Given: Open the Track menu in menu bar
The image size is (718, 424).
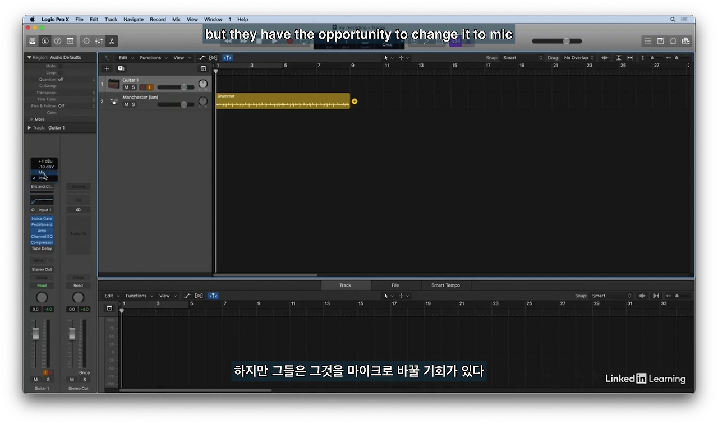Looking at the screenshot, I should 111,19.
